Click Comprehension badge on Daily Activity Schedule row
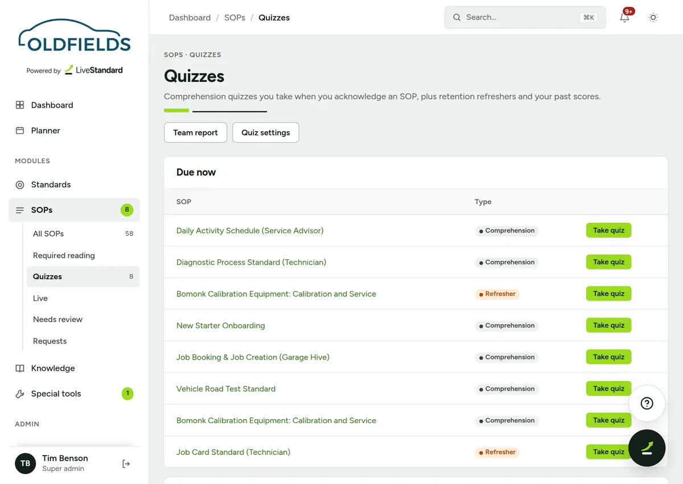 click(507, 230)
